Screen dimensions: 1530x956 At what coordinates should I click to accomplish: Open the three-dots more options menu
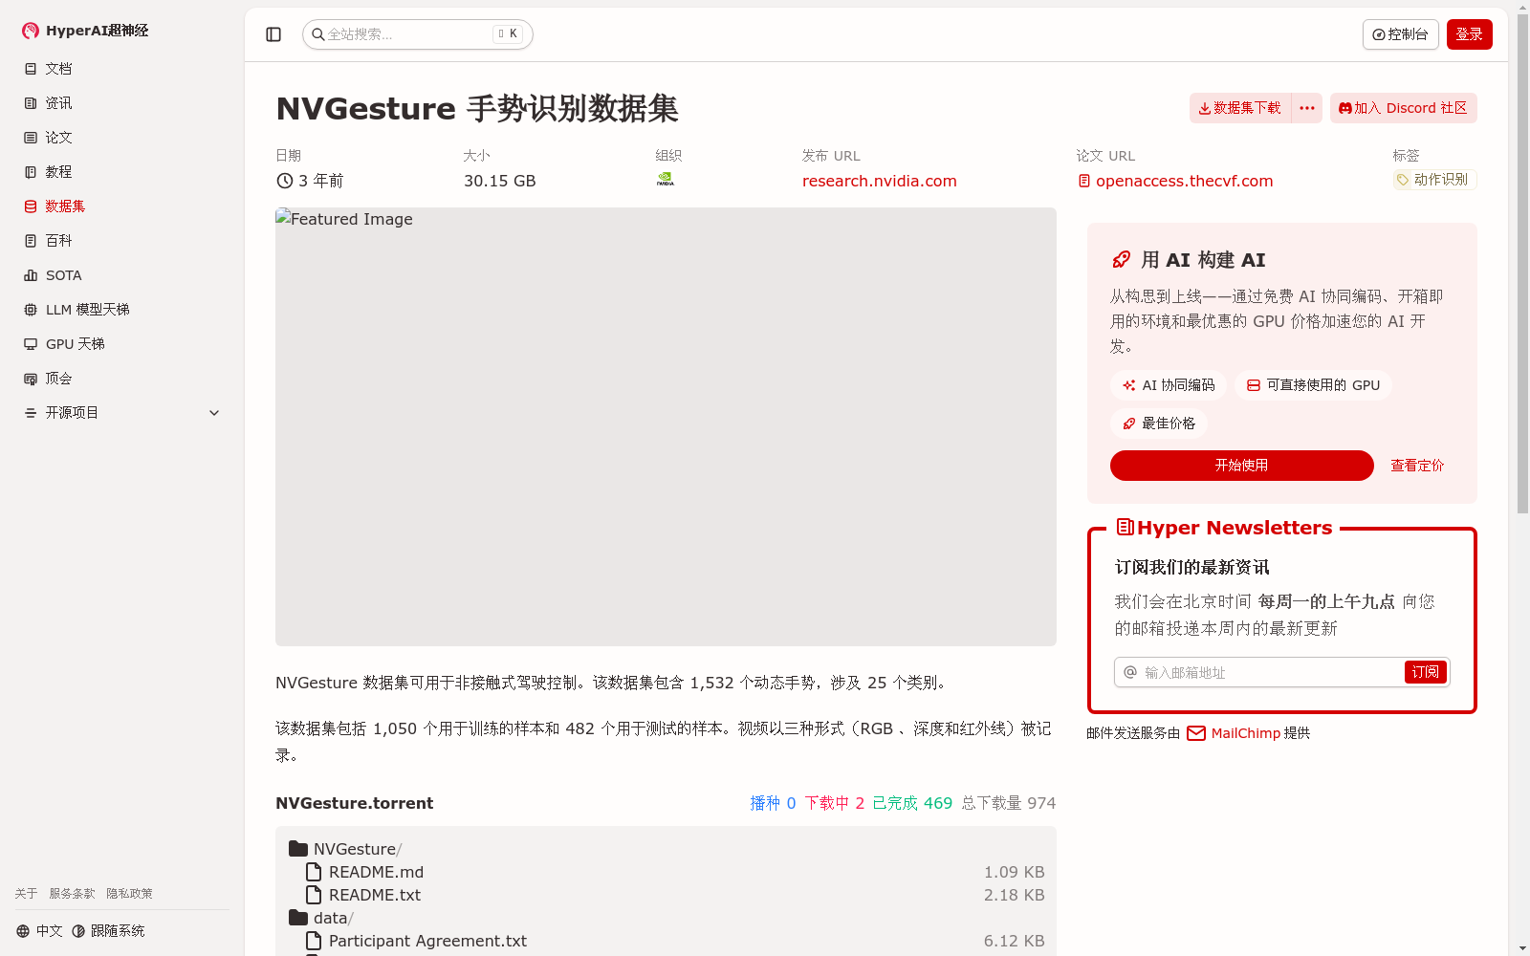tap(1307, 108)
